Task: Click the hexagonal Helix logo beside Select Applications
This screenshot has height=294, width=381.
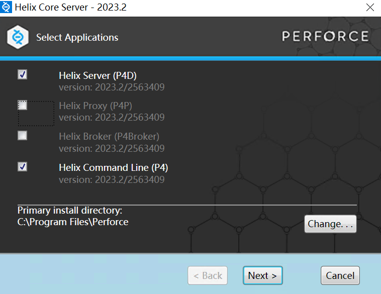Action: pos(18,37)
